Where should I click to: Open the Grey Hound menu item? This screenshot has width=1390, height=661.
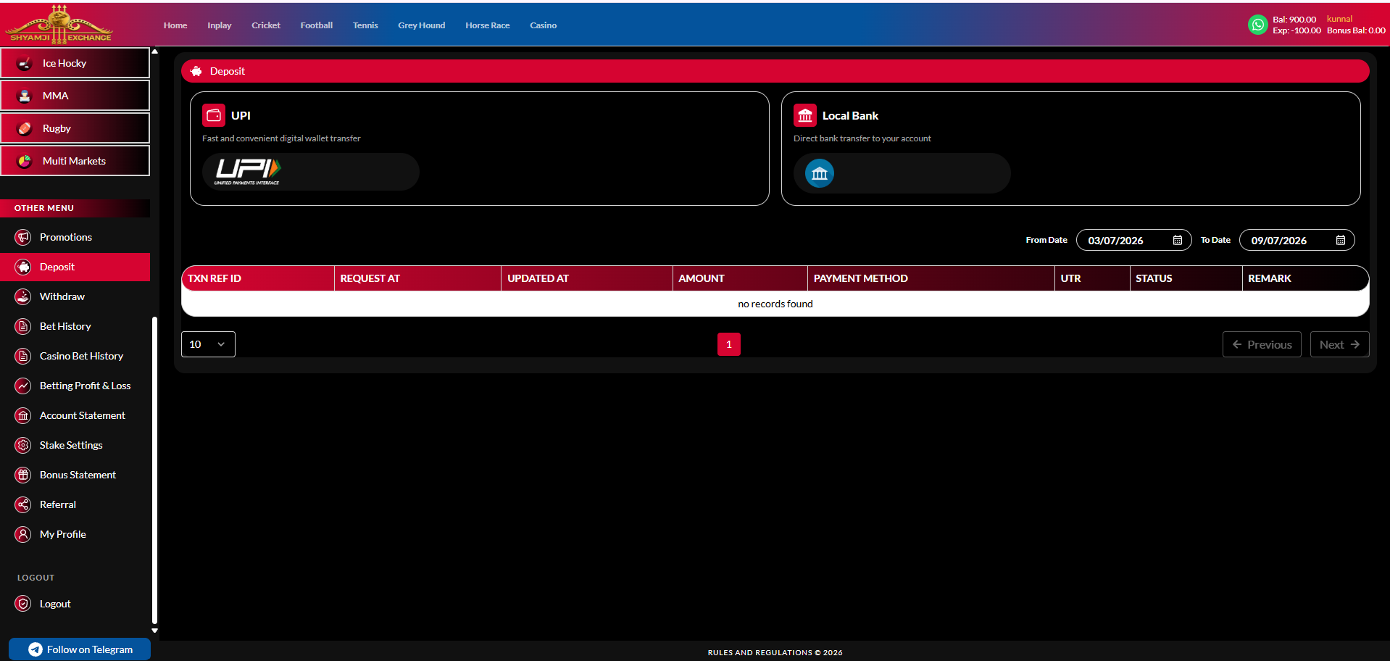[x=422, y=25]
